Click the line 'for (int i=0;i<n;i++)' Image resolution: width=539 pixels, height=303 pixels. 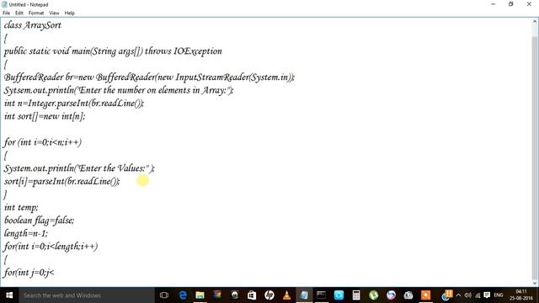click(x=43, y=142)
